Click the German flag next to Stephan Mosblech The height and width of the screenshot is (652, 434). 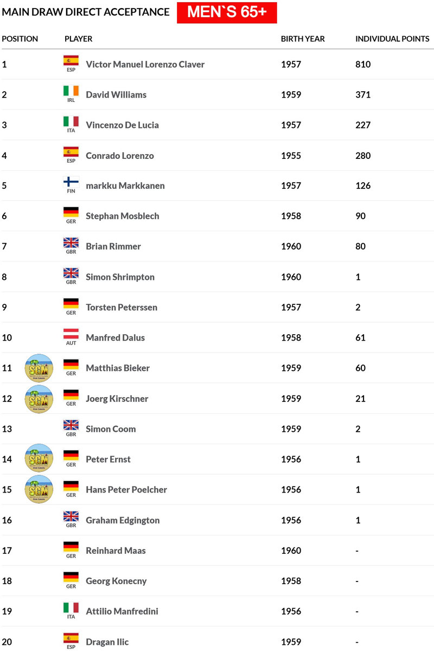(x=71, y=213)
